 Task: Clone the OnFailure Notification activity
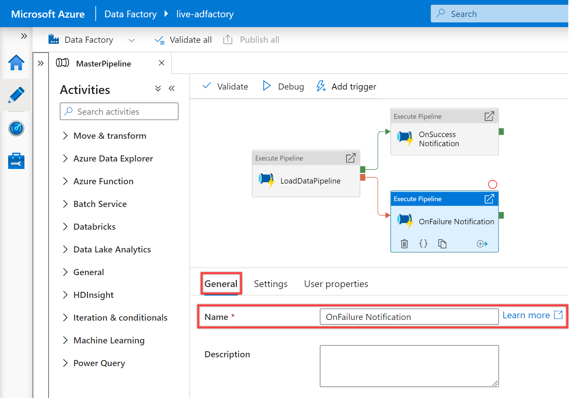coord(442,244)
